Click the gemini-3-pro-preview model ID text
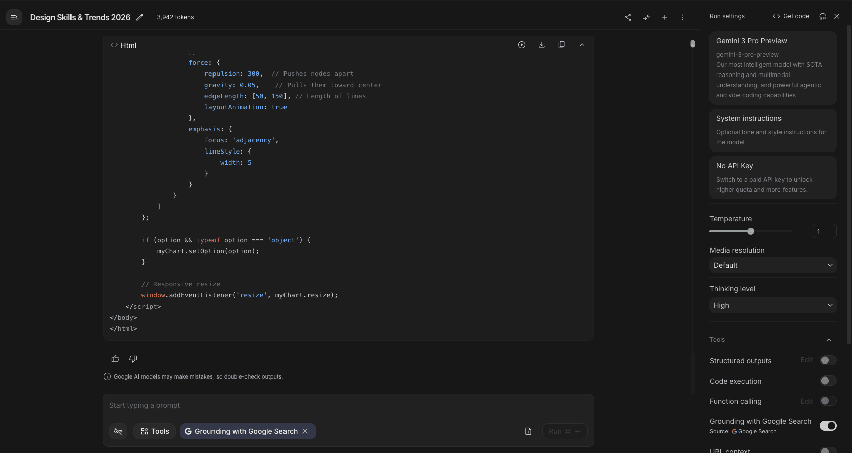852x453 pixels. 747,55
